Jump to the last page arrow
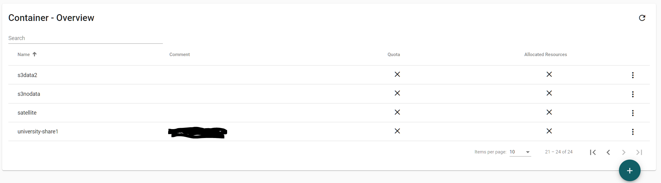This screenshot has width=661, height=183. pos(639,152)
